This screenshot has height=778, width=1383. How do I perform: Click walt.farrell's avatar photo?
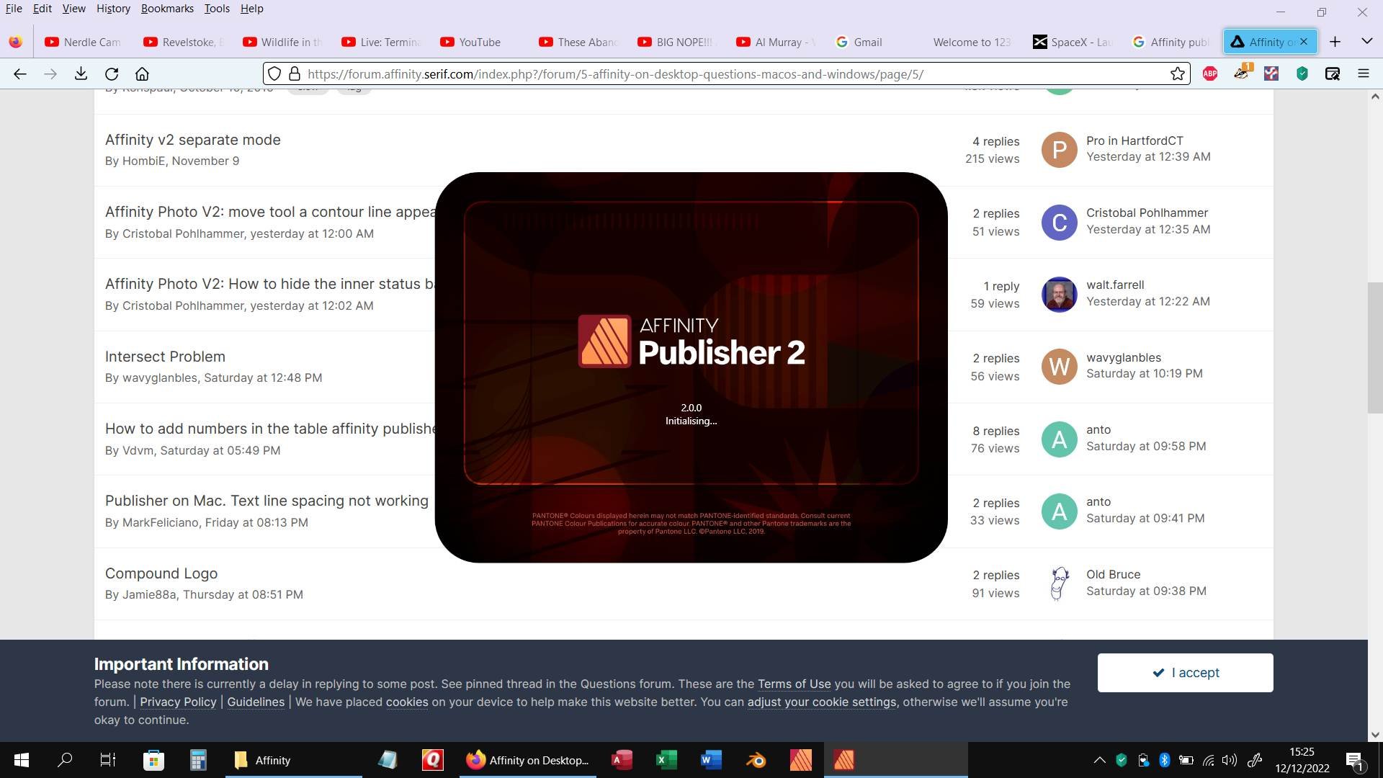pyautogui.click(x=1059, y=295)
